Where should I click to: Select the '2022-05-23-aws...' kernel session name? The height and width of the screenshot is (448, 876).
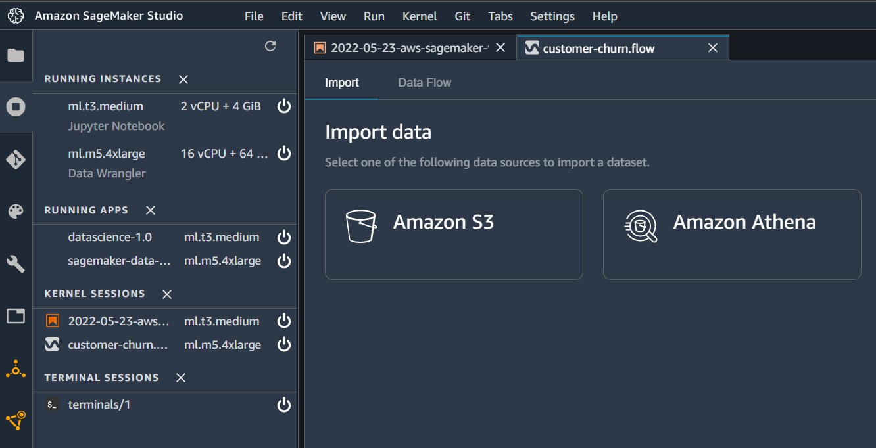point(119,321)
